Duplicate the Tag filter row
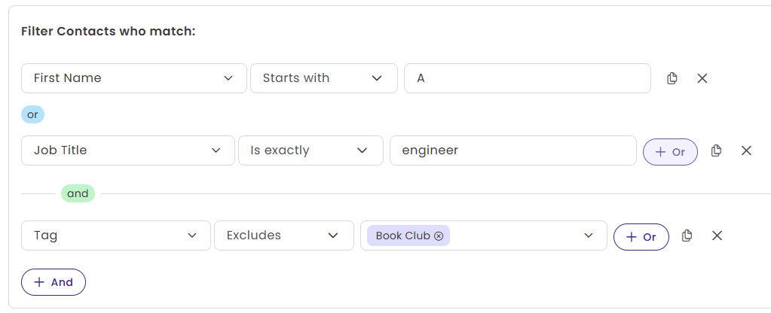Screen dimensions: 771x313 [687, 236]
